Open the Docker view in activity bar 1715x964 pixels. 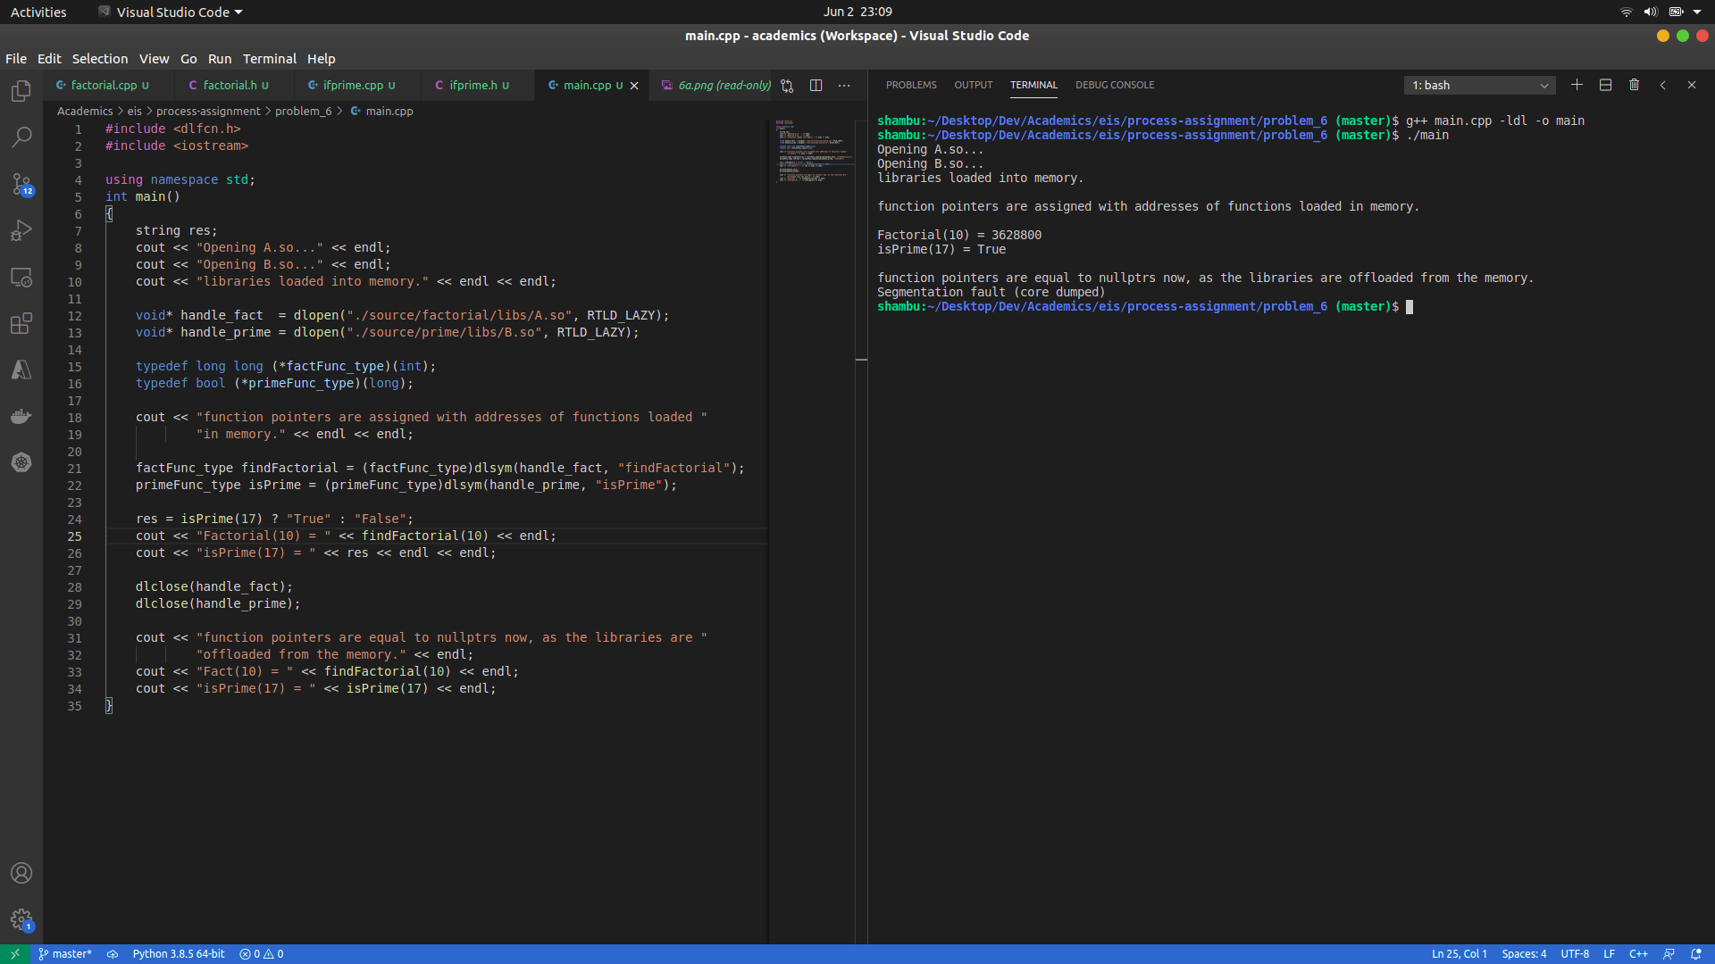pos(21,416)
